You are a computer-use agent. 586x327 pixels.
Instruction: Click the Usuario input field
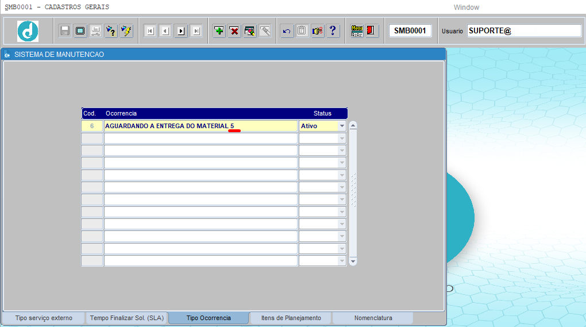click(x=524, y=30)
